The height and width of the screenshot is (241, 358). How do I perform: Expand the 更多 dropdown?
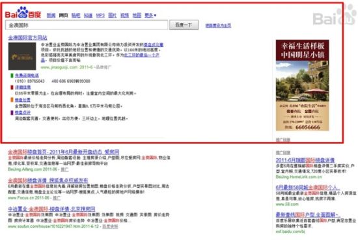click(150, 15)
